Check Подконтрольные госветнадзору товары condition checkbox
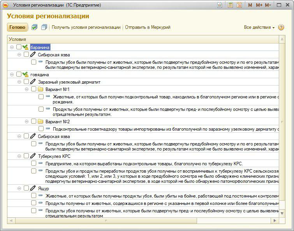Image resolution: width=294 pixels, height=231 pixels. (41, 129)
